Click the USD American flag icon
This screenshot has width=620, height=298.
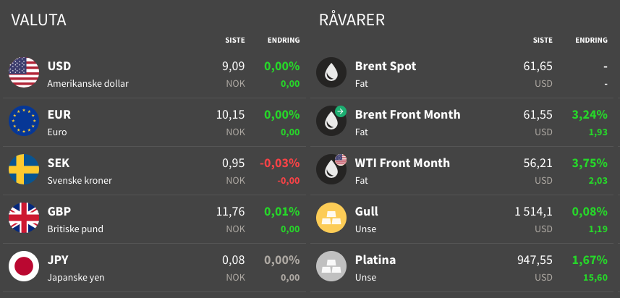[23, 72]
